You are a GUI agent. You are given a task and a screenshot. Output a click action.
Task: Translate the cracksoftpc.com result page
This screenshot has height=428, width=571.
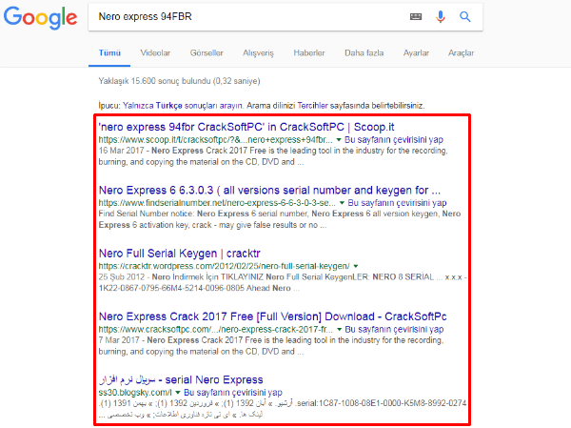point(394,330)
